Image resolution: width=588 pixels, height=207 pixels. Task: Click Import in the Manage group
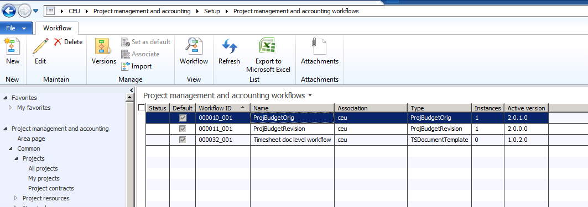coord(137,66)
